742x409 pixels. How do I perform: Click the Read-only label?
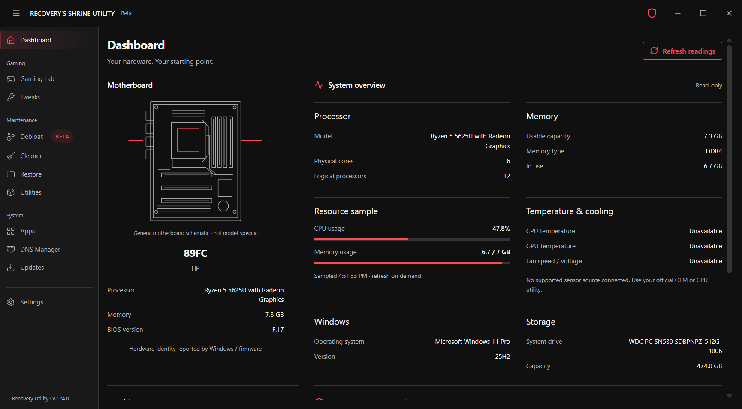709,86
